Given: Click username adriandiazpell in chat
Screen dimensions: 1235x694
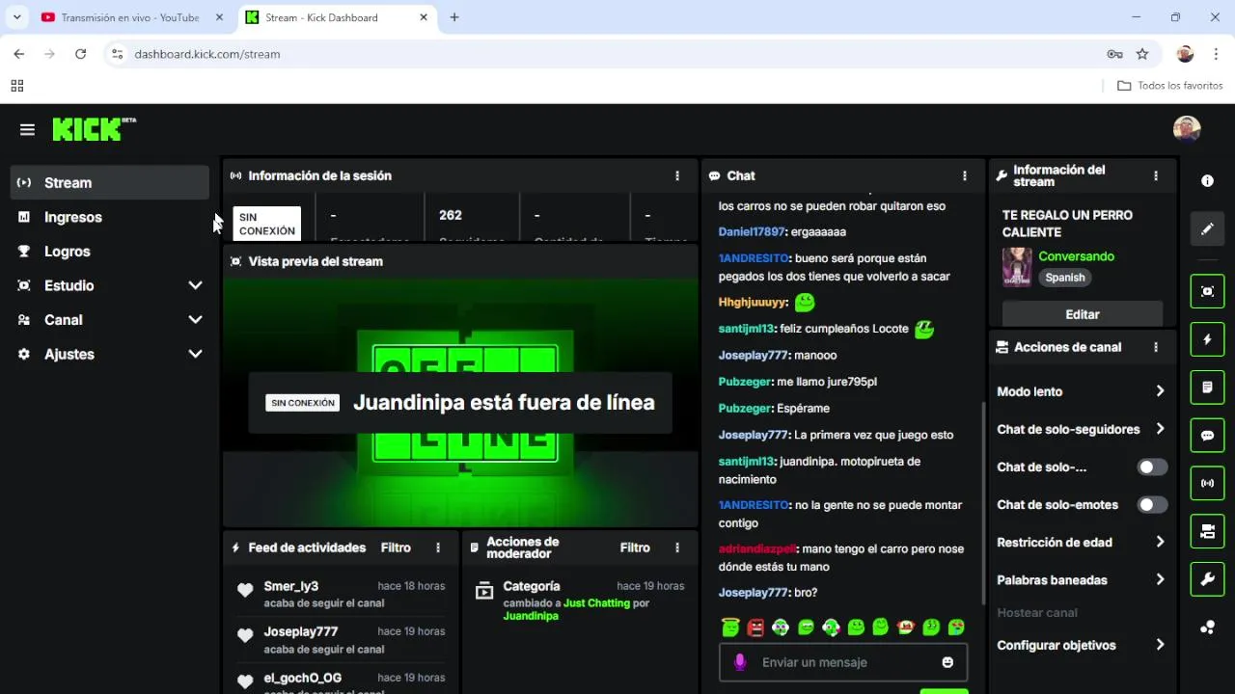Looking at the screenshot, I should (757, 548).
